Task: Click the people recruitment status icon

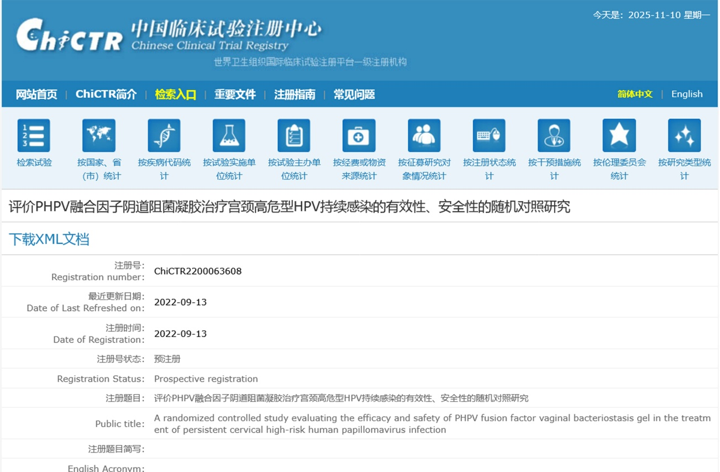Action: point(424,135)
